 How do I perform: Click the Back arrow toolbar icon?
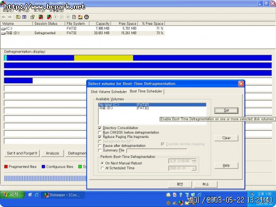click(x=3, y=17)
